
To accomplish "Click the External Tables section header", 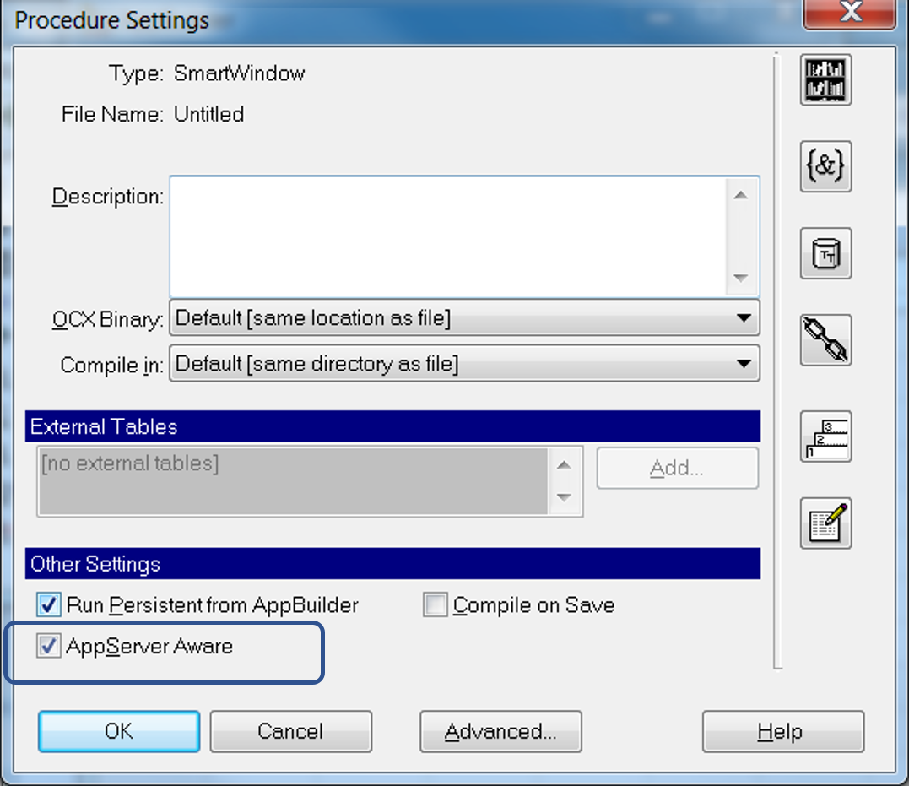I will click(x=392, y=426).
